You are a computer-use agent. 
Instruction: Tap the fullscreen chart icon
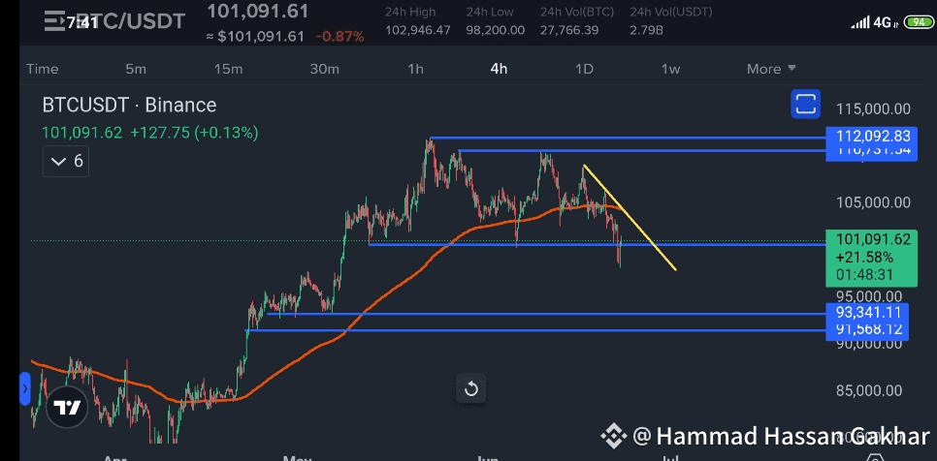(x=805, y=104)
